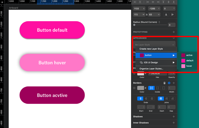Click the Y position field
The image size is (199, 128).
point(154,9)
